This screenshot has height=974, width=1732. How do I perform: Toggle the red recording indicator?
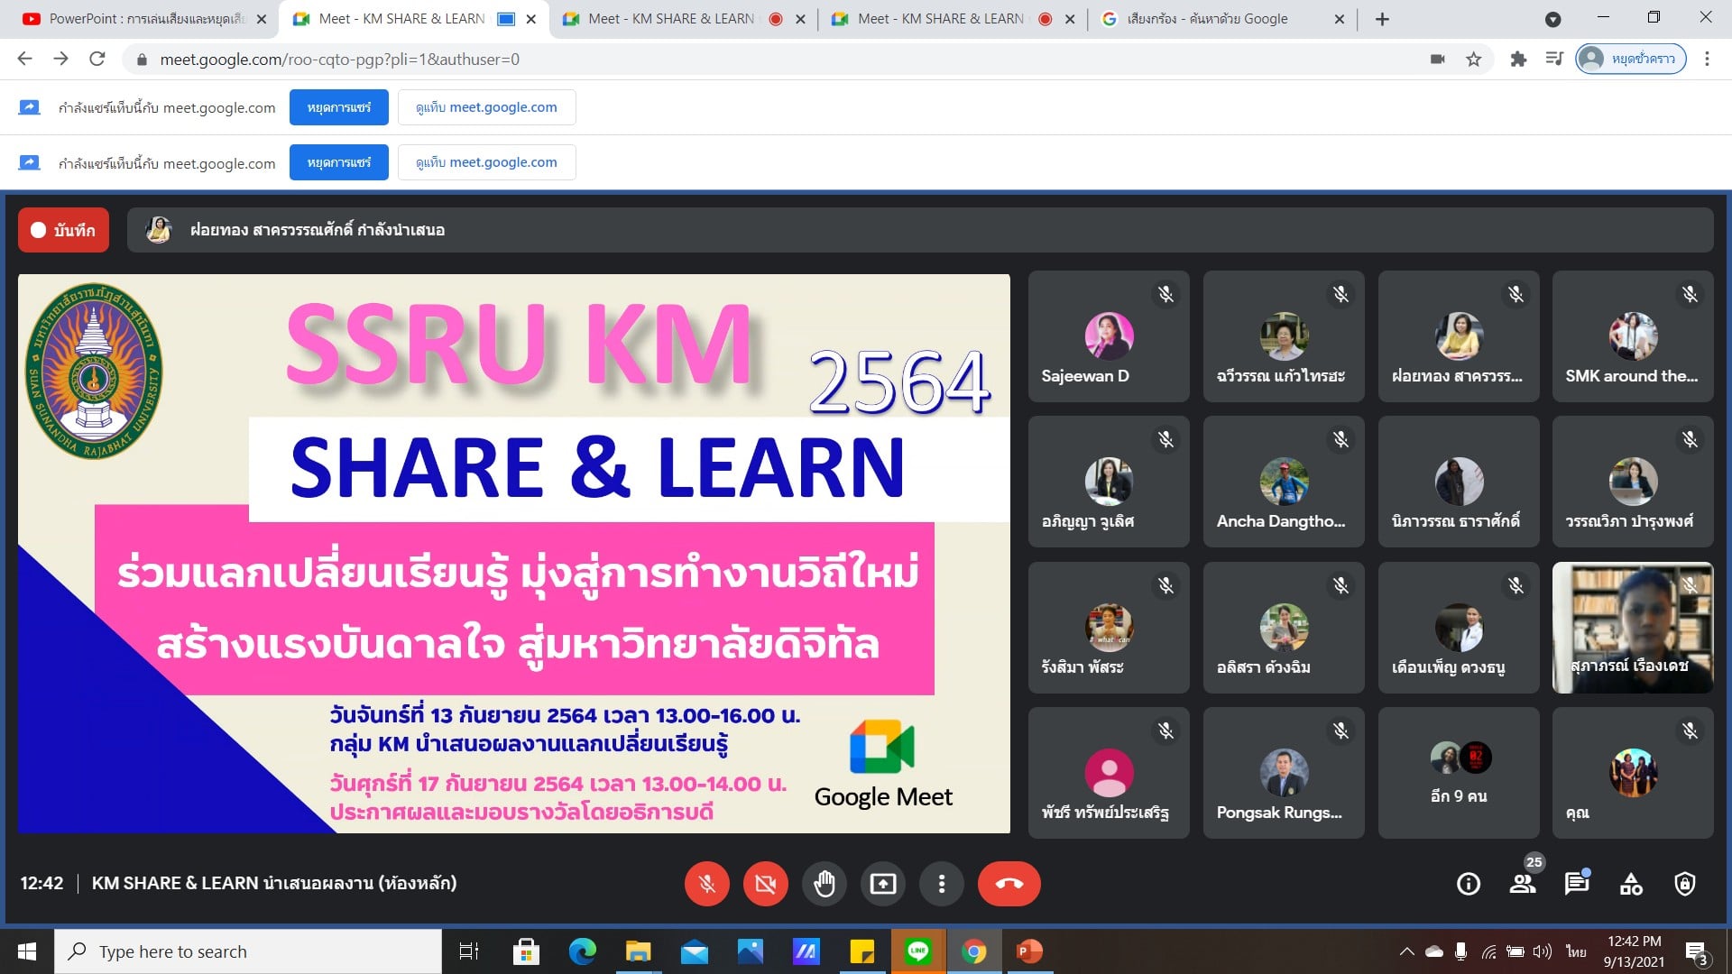[63, 230]
